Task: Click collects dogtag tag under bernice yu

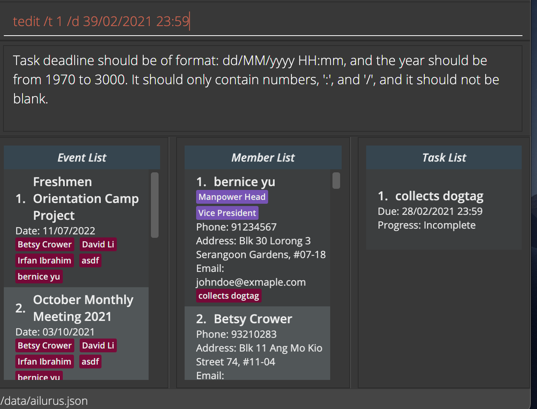Action: (229, 296)
